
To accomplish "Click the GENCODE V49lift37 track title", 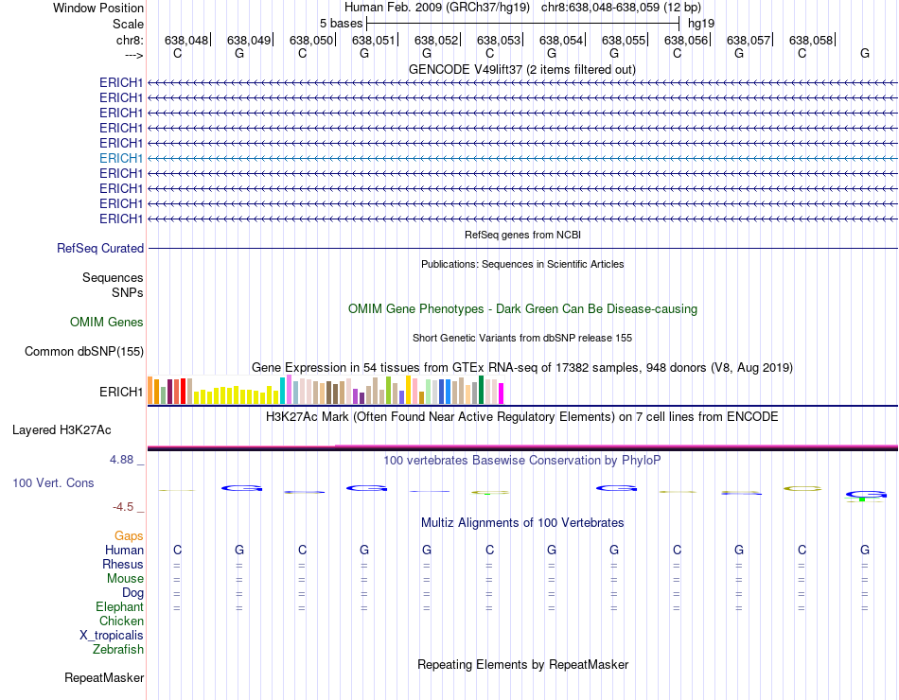I will tap(521, 69).
